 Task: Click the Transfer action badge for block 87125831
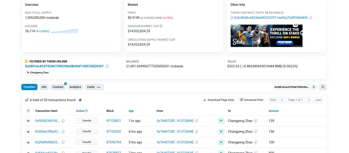[x=87, y=121]
